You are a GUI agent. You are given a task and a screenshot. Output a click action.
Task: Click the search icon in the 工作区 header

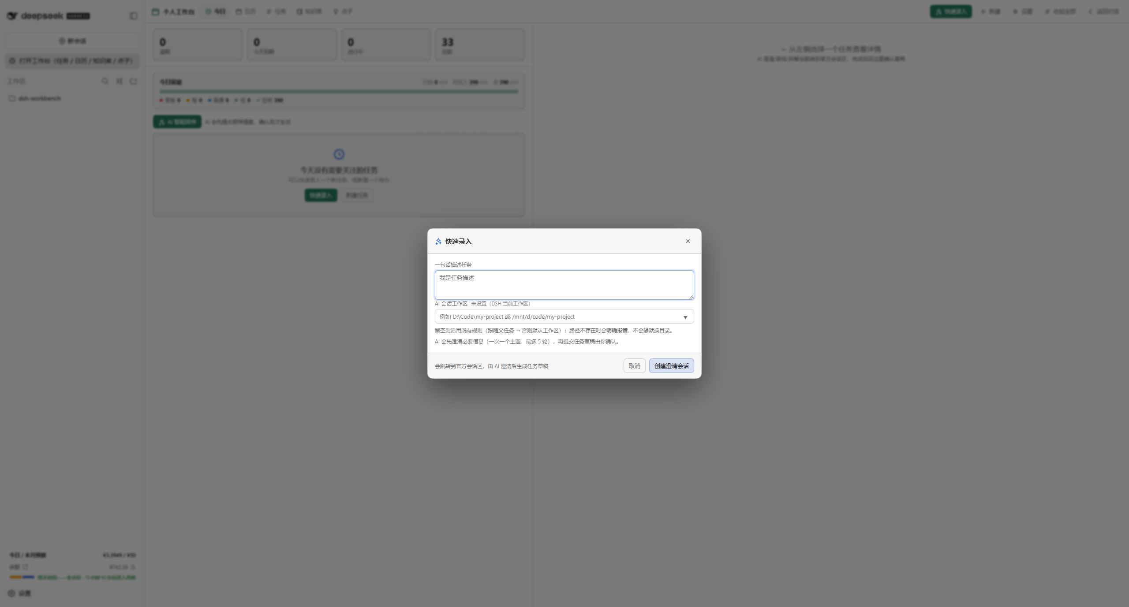coord(105,81)
